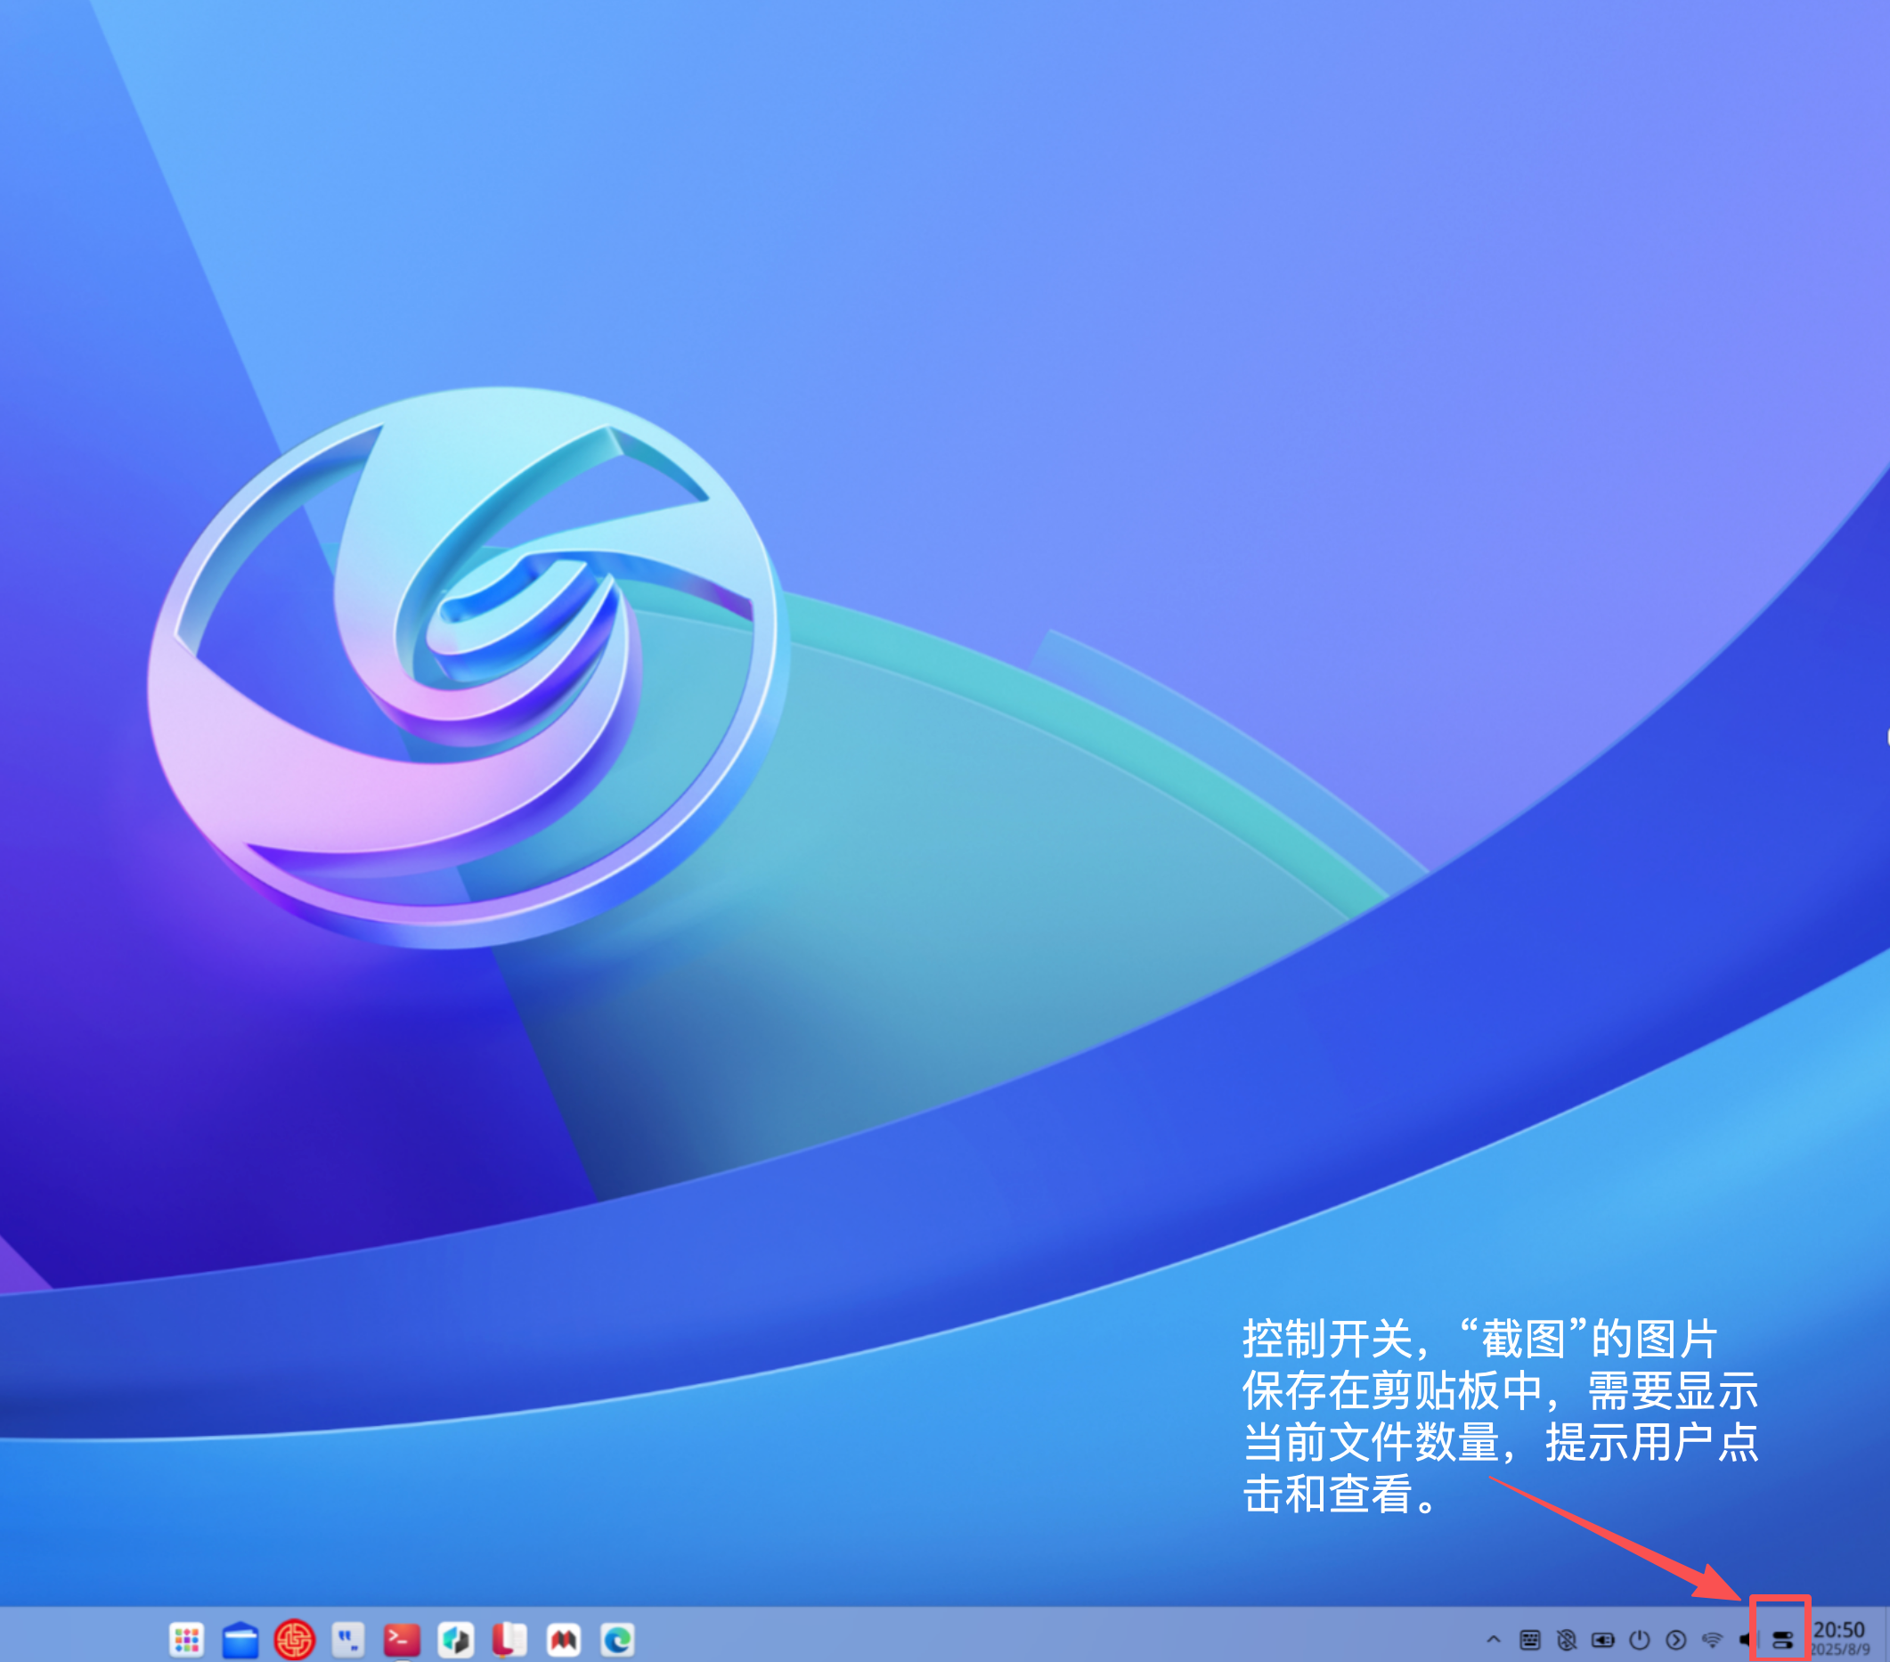
Task: Open the Microsoft Edge browser
Action: tap(617, 1639)
